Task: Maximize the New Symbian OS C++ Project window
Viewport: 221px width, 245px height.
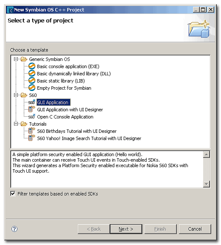Action: click(203, 10)
